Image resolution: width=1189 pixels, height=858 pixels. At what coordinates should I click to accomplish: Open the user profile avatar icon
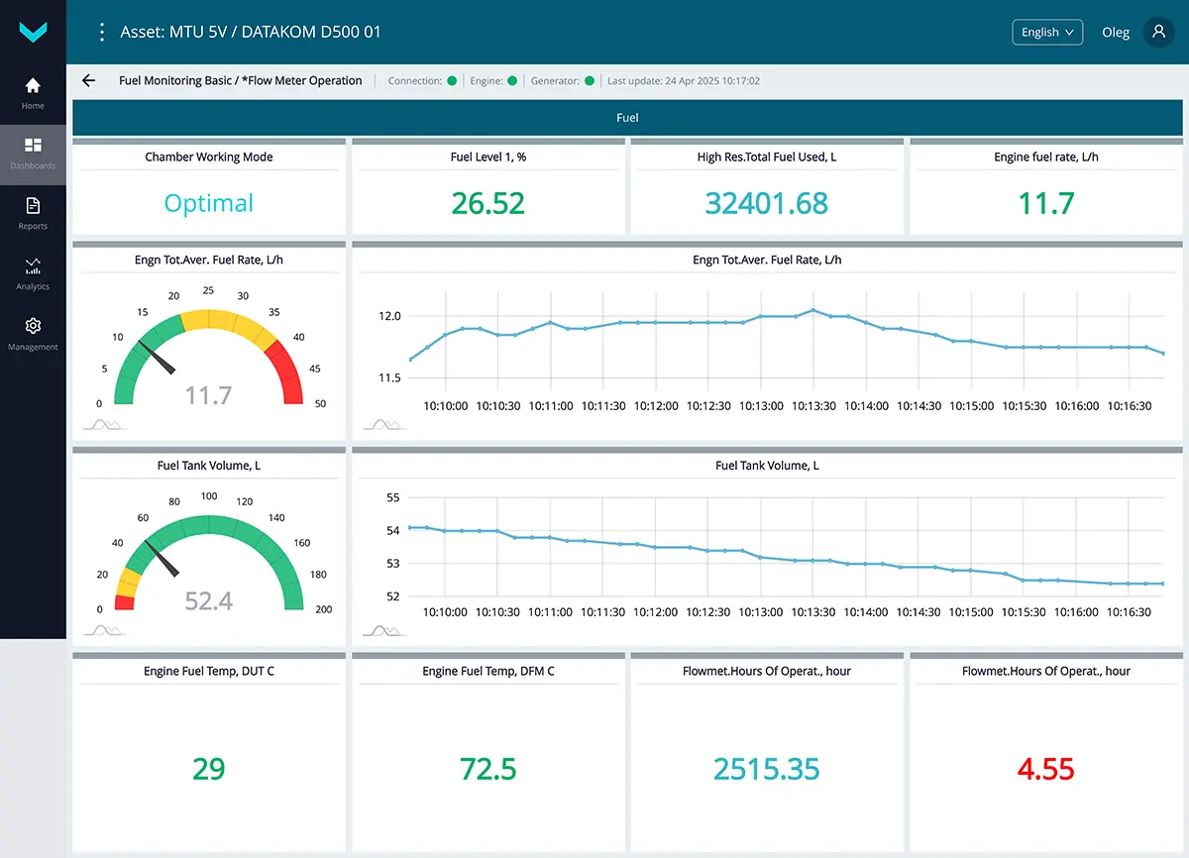pyautogui.click(x=1158, y=32)
